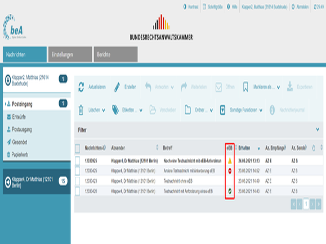Click the green eEB checkmark icon

[230, 191]
